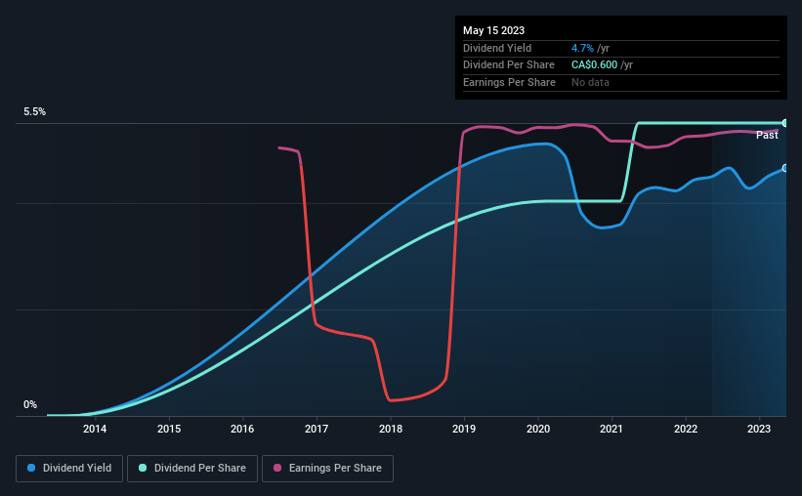802x496 pixels.
Task: Select the 2014 label on the x-axis
Action: [95, 429]
